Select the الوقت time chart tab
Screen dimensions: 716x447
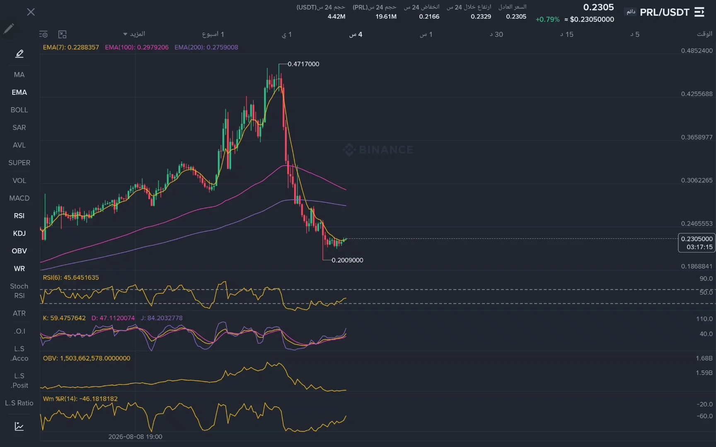(x=704, y=34)
